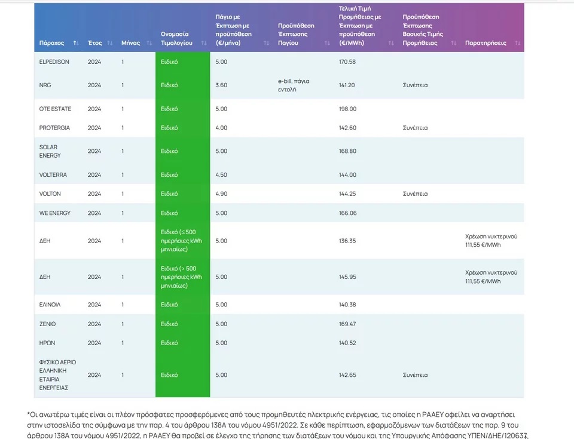Screen dimensions: 574x439
Task: Select the ΦΥΣΙΚΟ ΑΕΡΙΟ ΕΛΛΗΝΙΚΗ ΕΤΑΙΡΙΑ ΕΝΕΡΓΕΙΑΣ cell
Action: click(57, 374)
